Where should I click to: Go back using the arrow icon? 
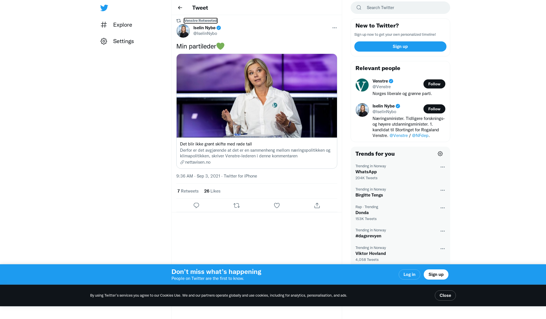(180, 8)
